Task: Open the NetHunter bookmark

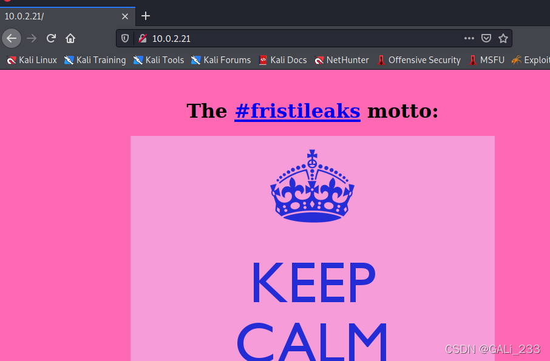Action: click(342, 60)
